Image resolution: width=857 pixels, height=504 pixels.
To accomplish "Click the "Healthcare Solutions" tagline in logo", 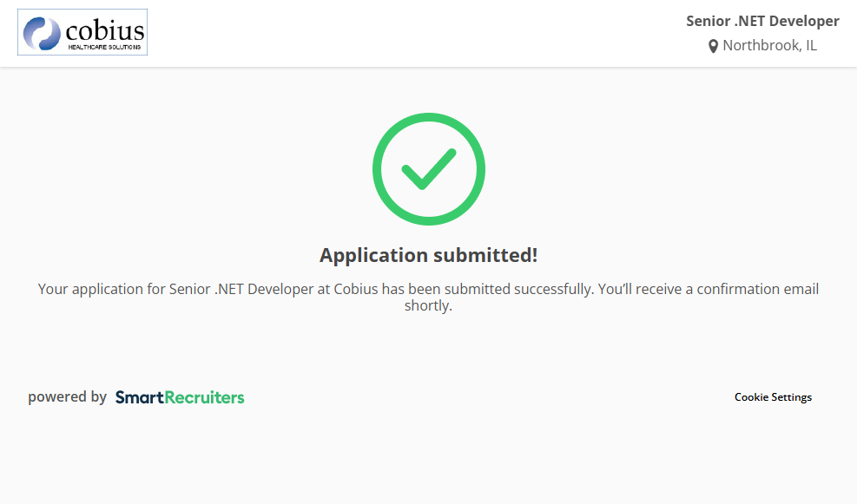I will [104, 47].
